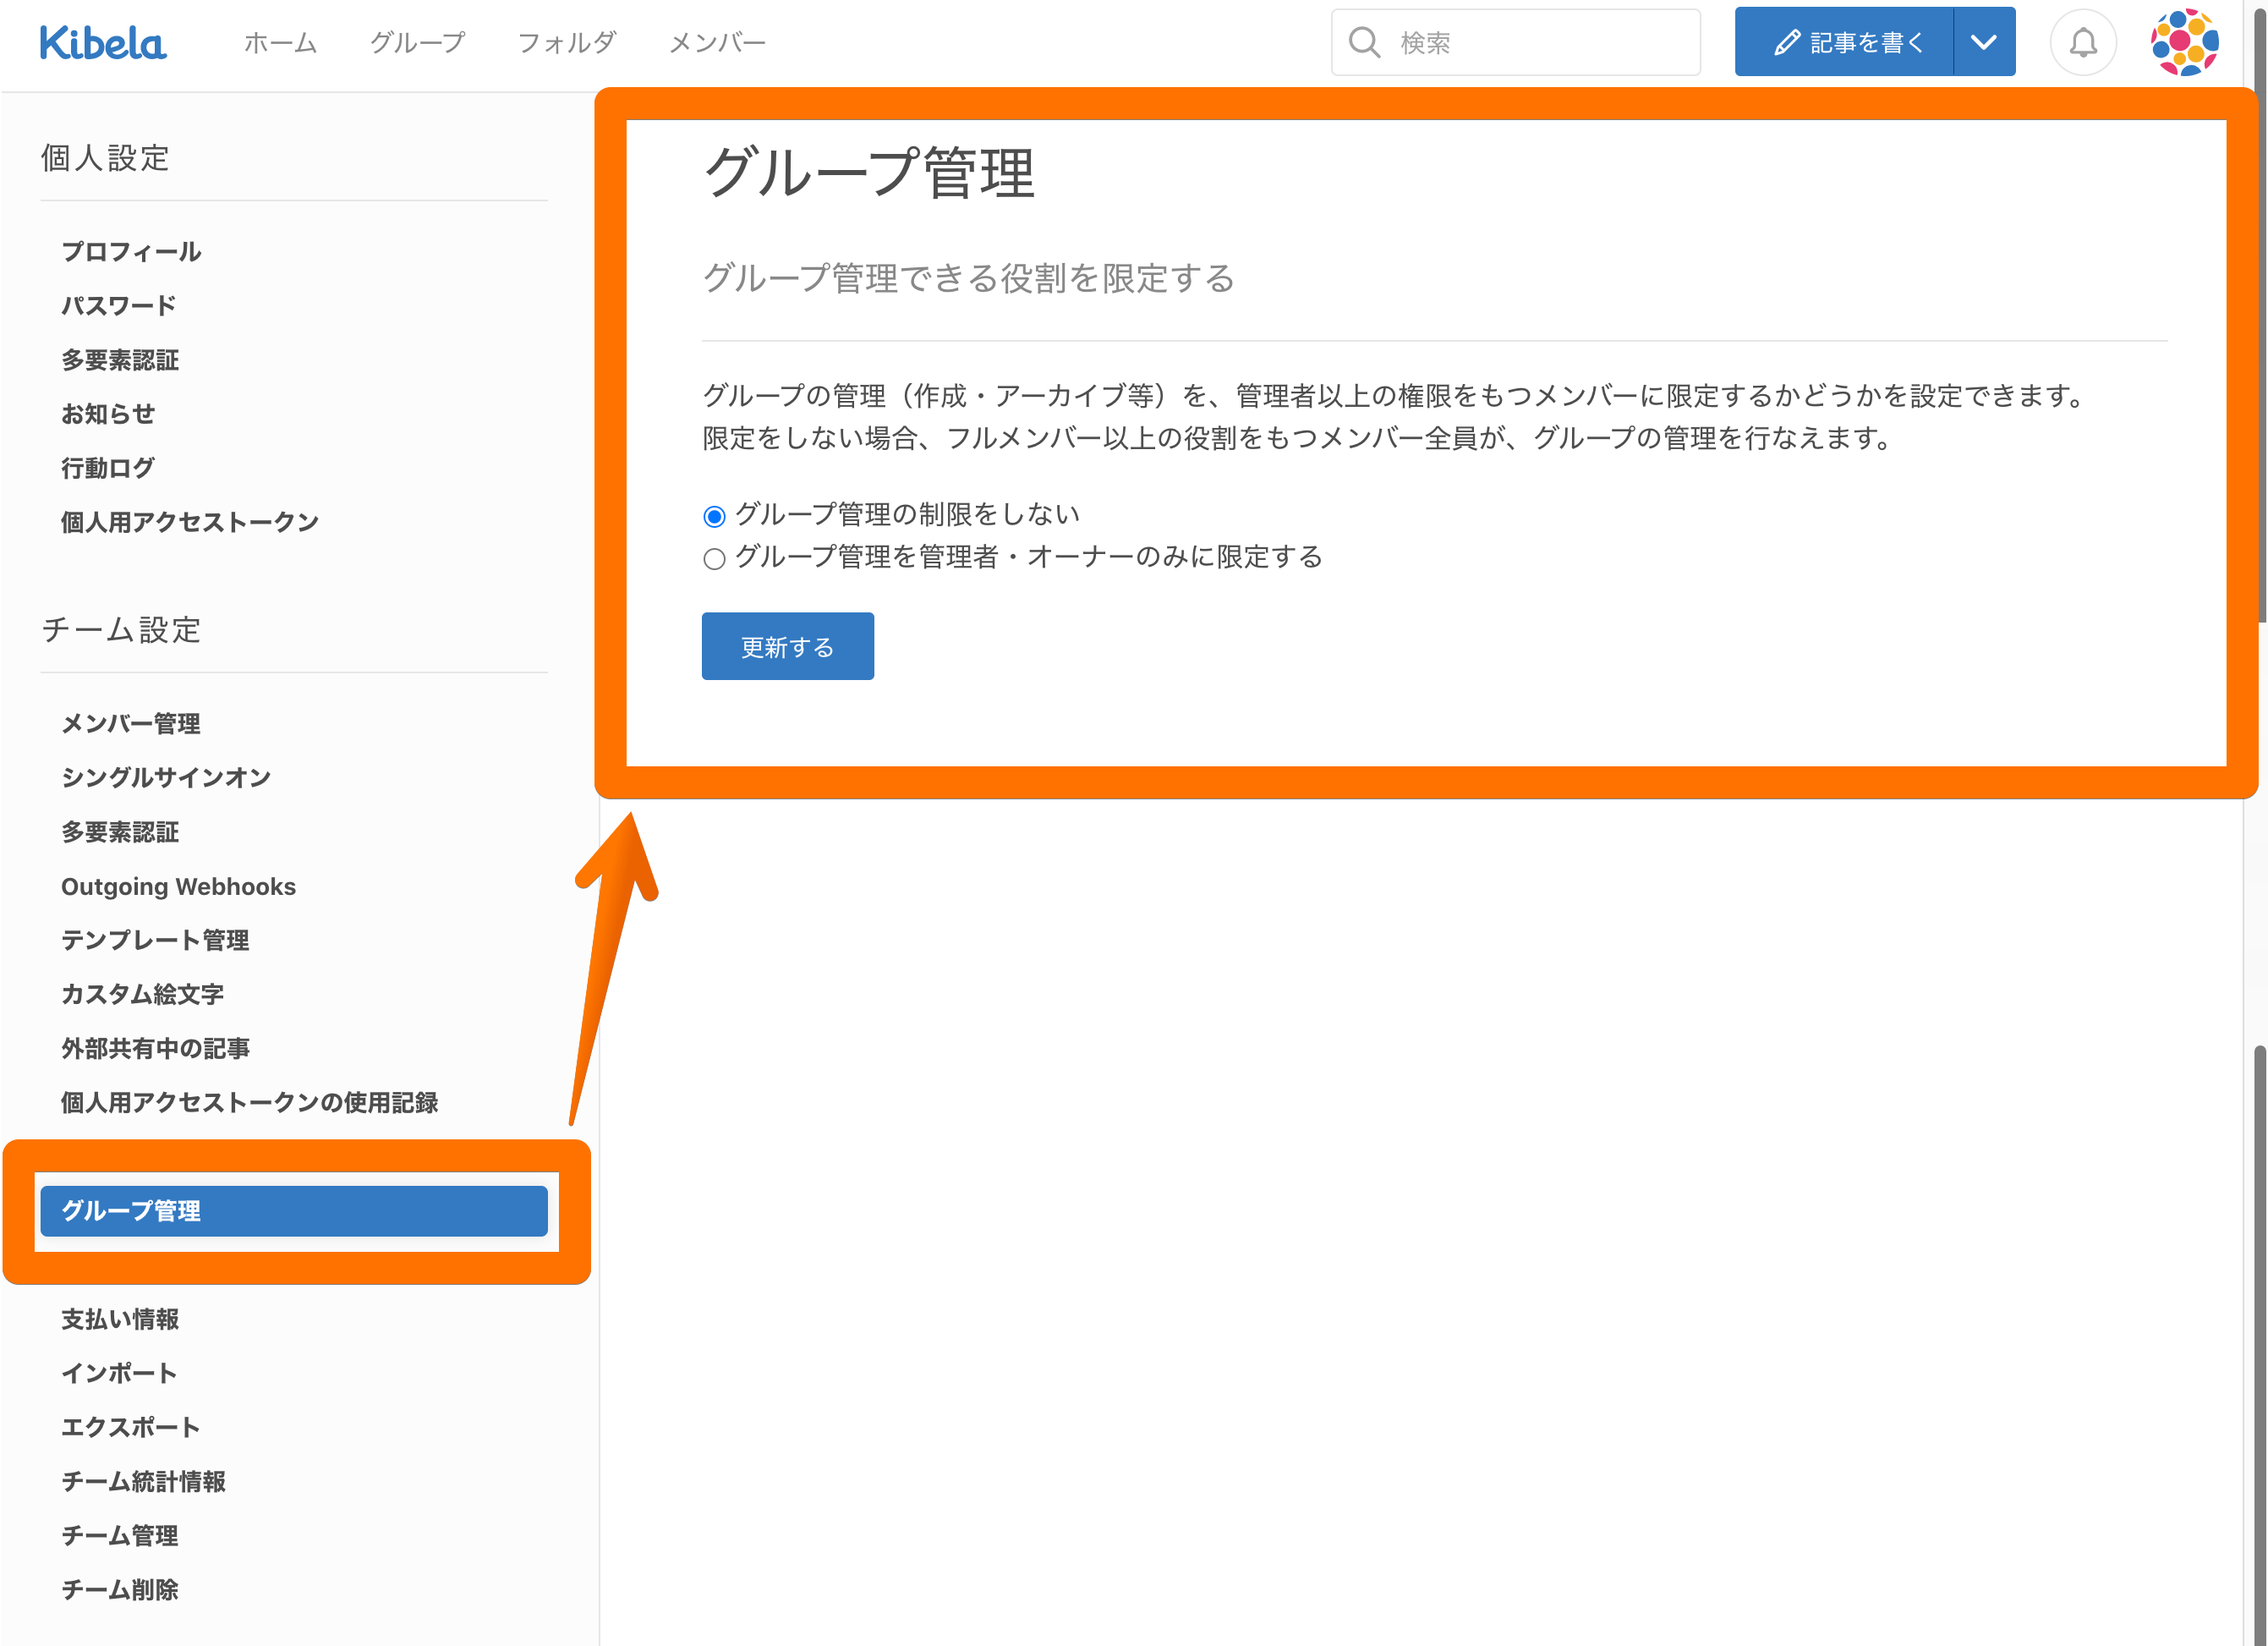This screenshot has height=1646, width=2268.
Task: Go to the グループ nav item
Action: tap(418, 43)
